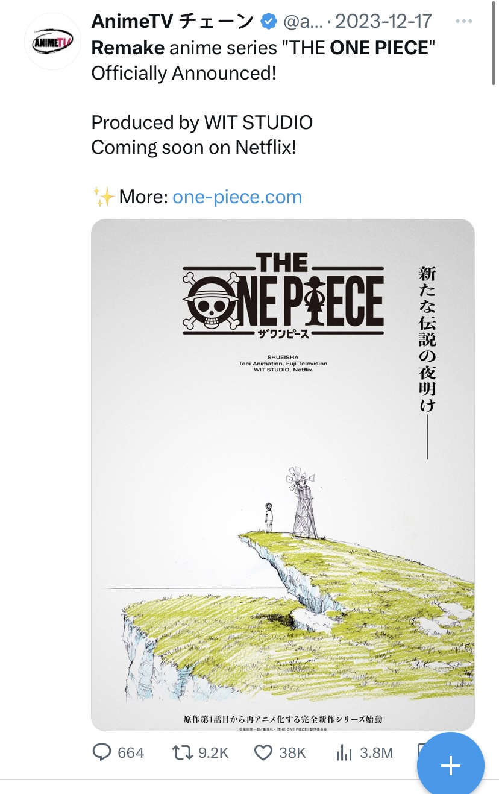Tap the 664 replies count
Screen dimensions: 499x794
(x=131, y=752)
